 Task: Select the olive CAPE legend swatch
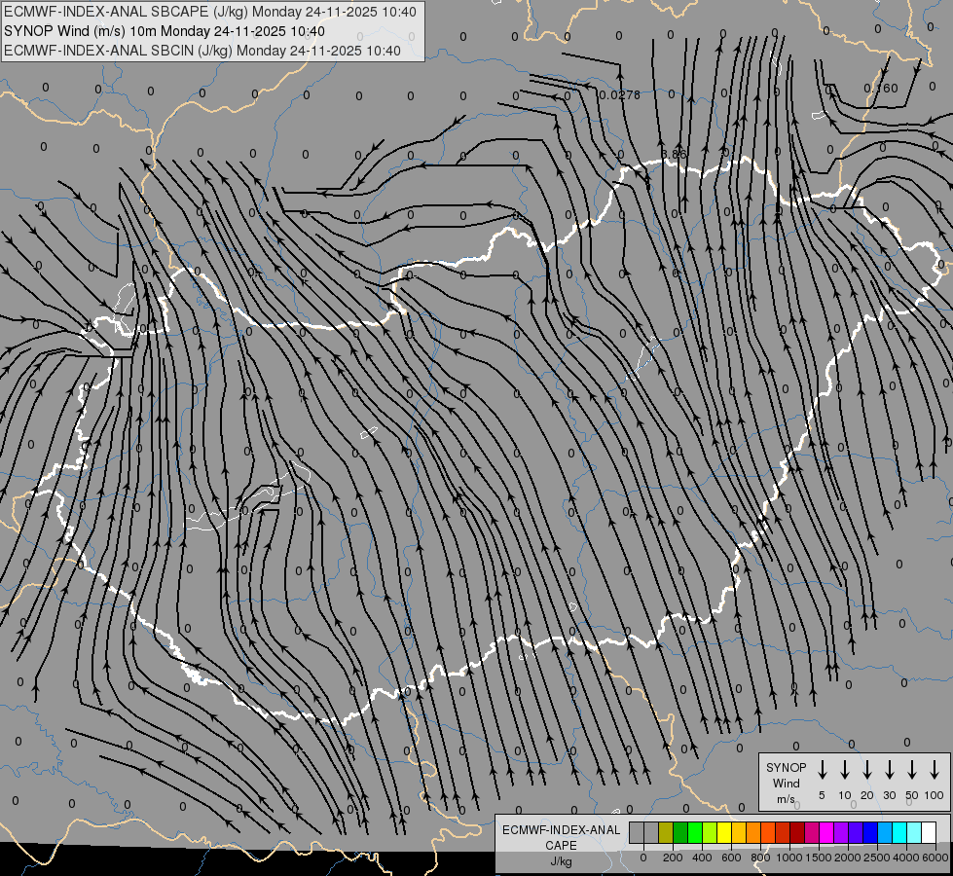pos(666,832)
